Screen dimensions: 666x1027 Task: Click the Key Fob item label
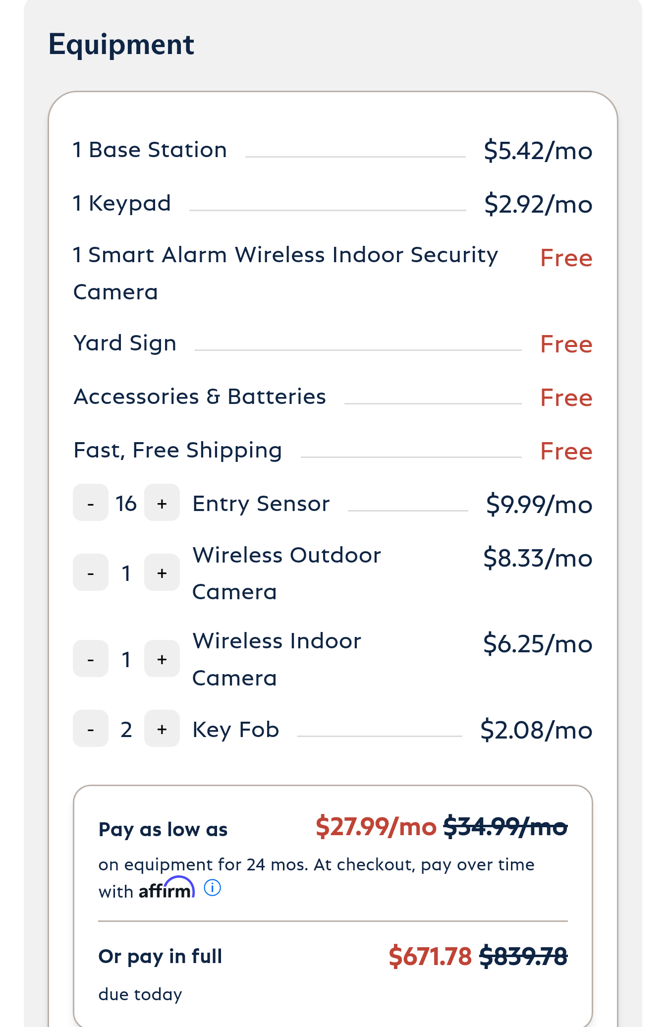235,730
